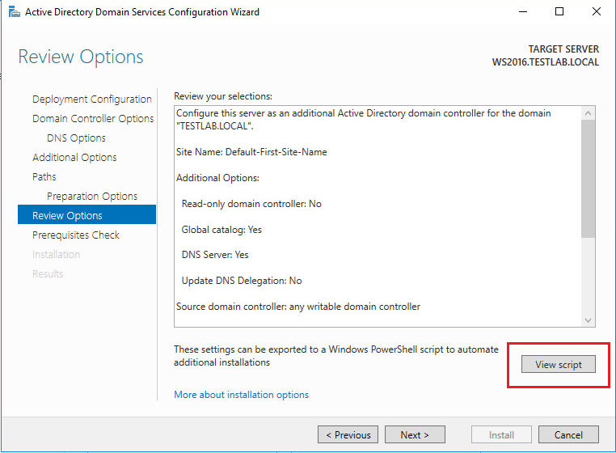Jump to the Prerequisites Check step
Viewport: 616px width, 453px height.
76,235
